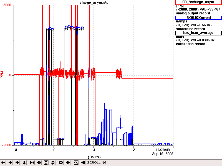This screenshot has width=222, height=166.
Task: Click the VAL=1.56346 range readout
Action: click(201, 25)
